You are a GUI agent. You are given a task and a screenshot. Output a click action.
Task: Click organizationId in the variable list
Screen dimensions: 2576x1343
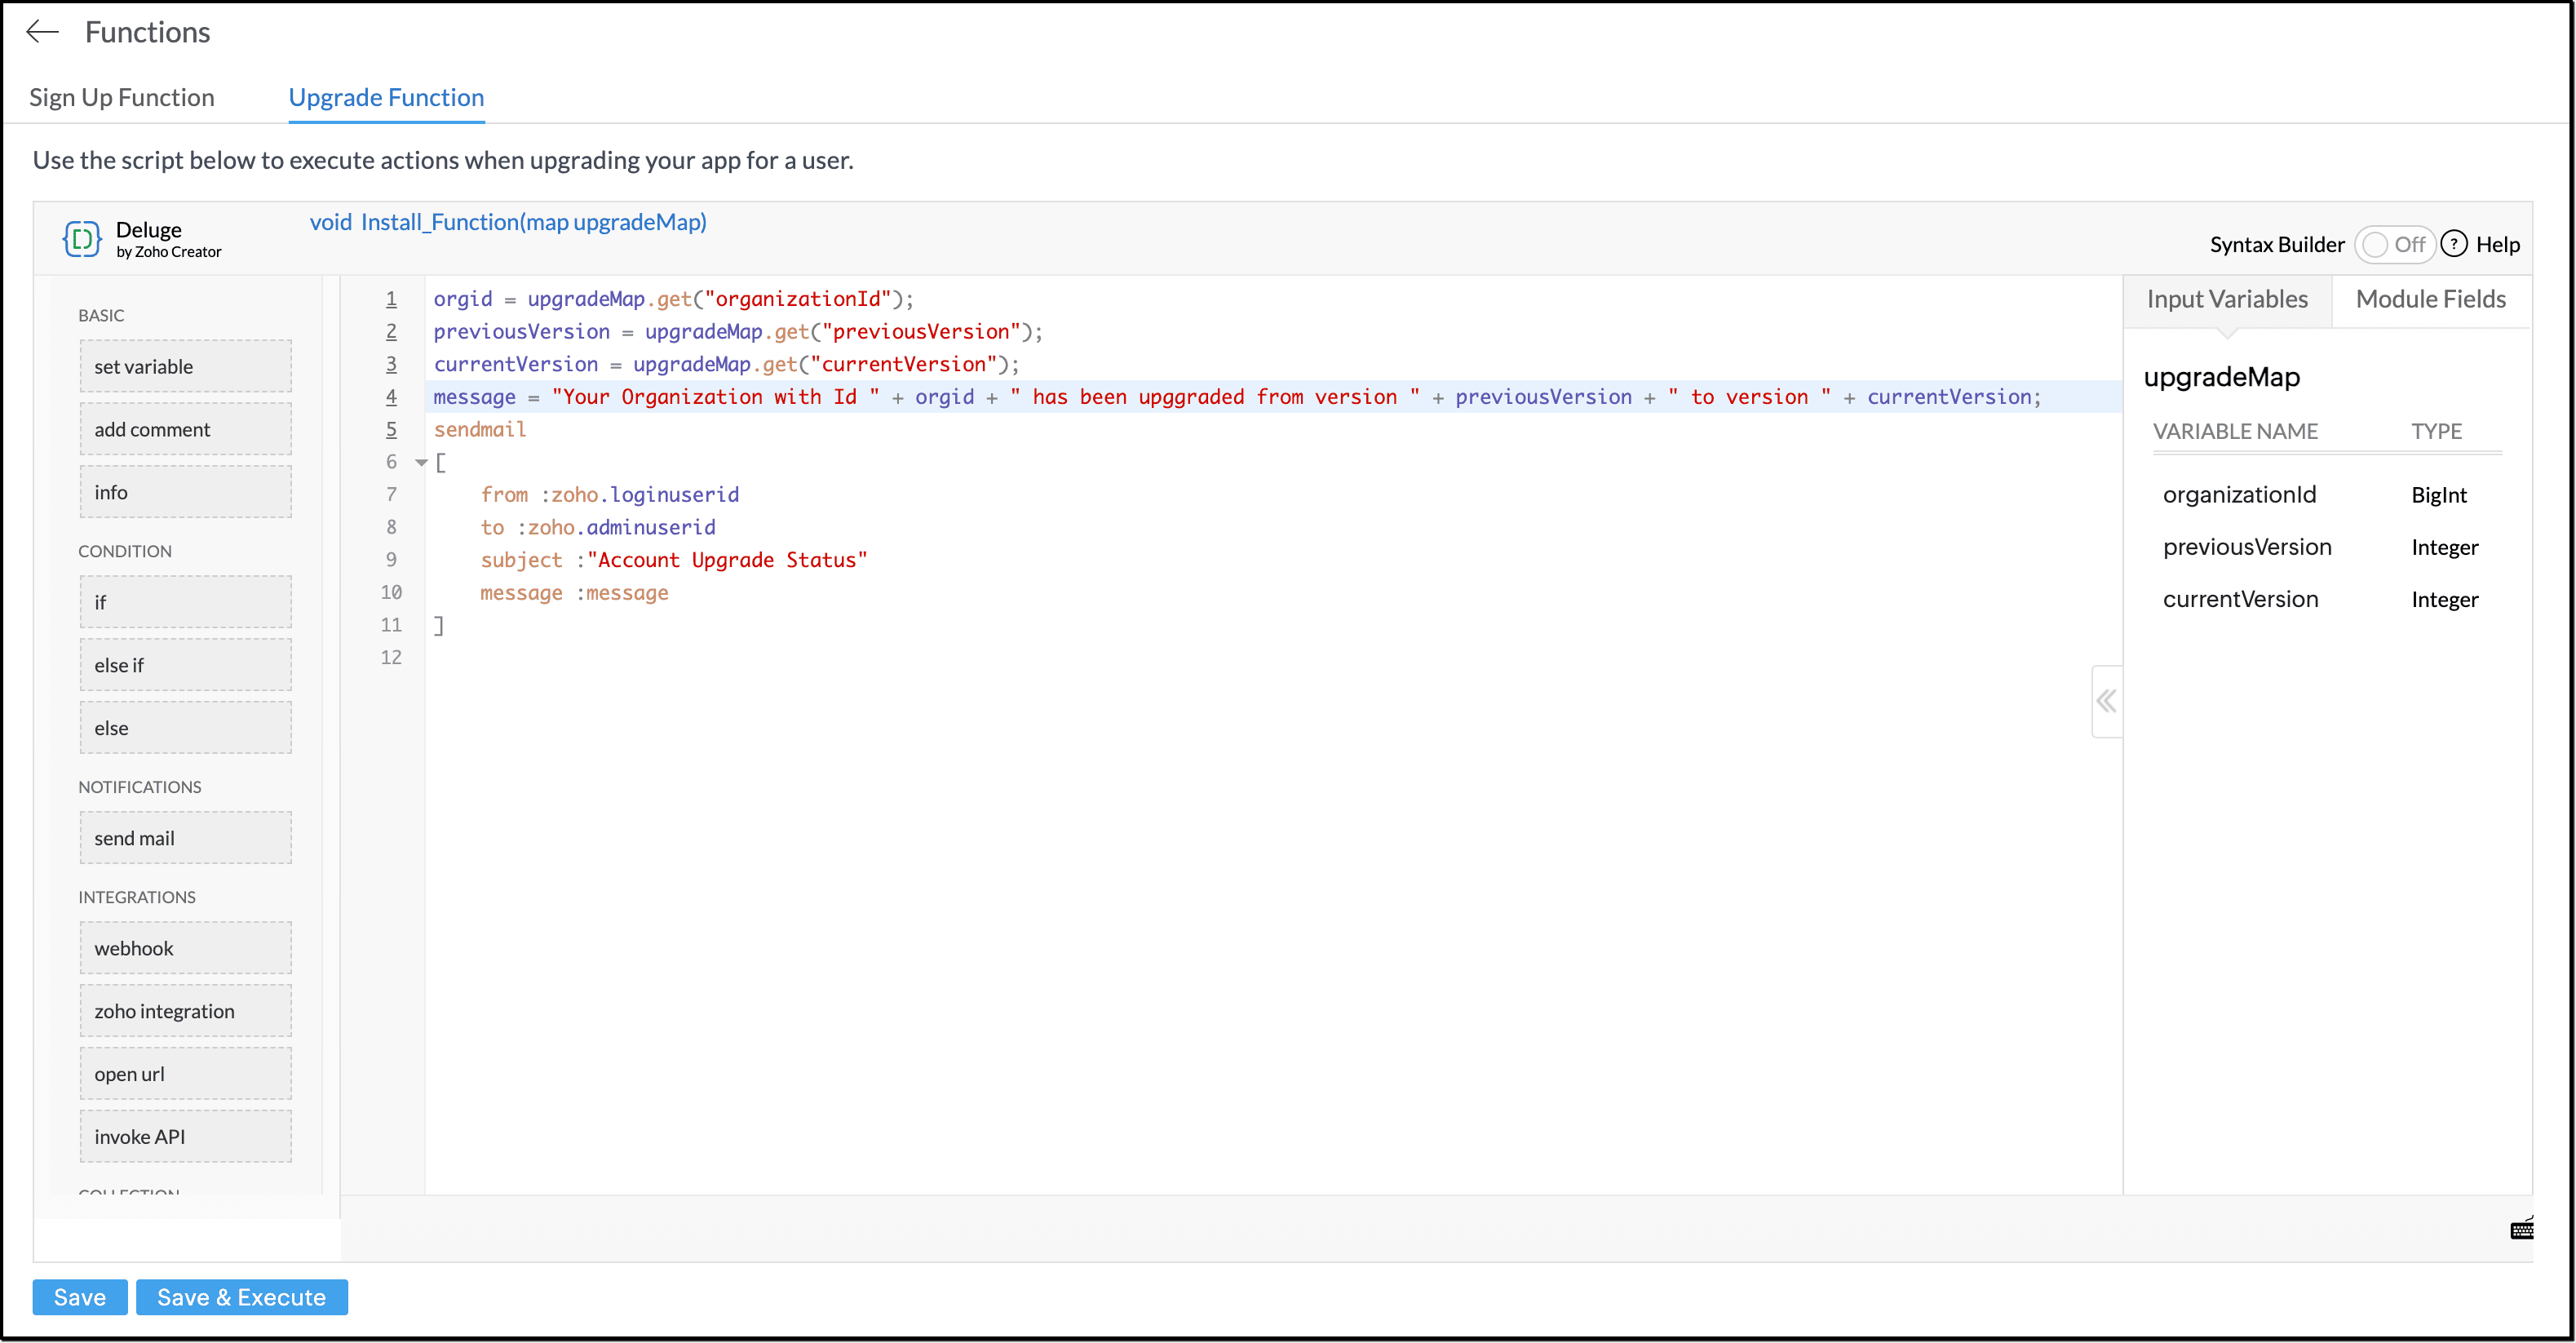(2239, 494)
